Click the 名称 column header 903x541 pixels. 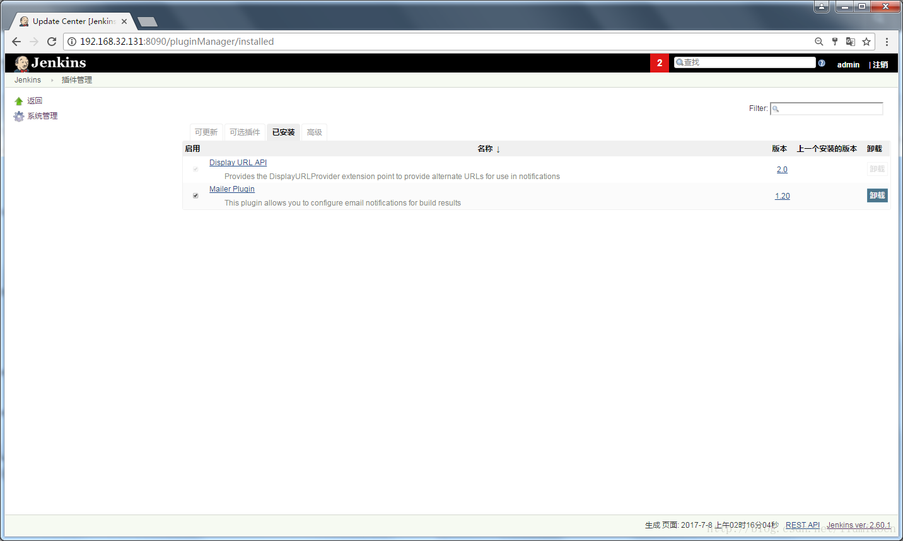click(485, 149)
